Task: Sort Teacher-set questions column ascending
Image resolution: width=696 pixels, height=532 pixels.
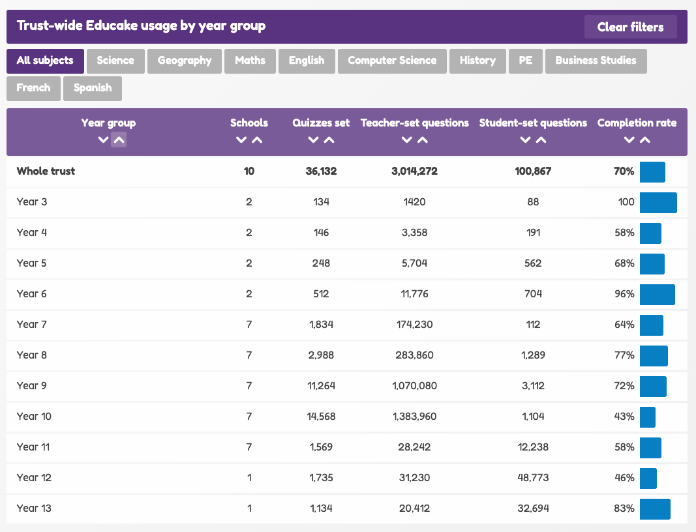Action: 423,140
